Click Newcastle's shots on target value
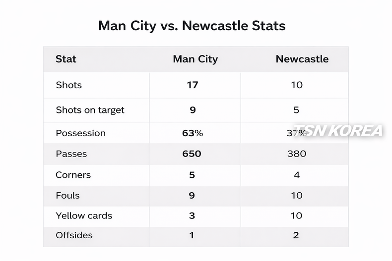 click(296, 110)
